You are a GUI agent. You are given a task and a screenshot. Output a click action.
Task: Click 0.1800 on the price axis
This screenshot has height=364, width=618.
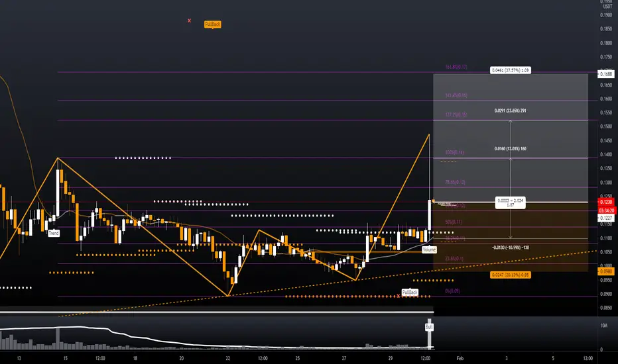(x=606, y=43)
